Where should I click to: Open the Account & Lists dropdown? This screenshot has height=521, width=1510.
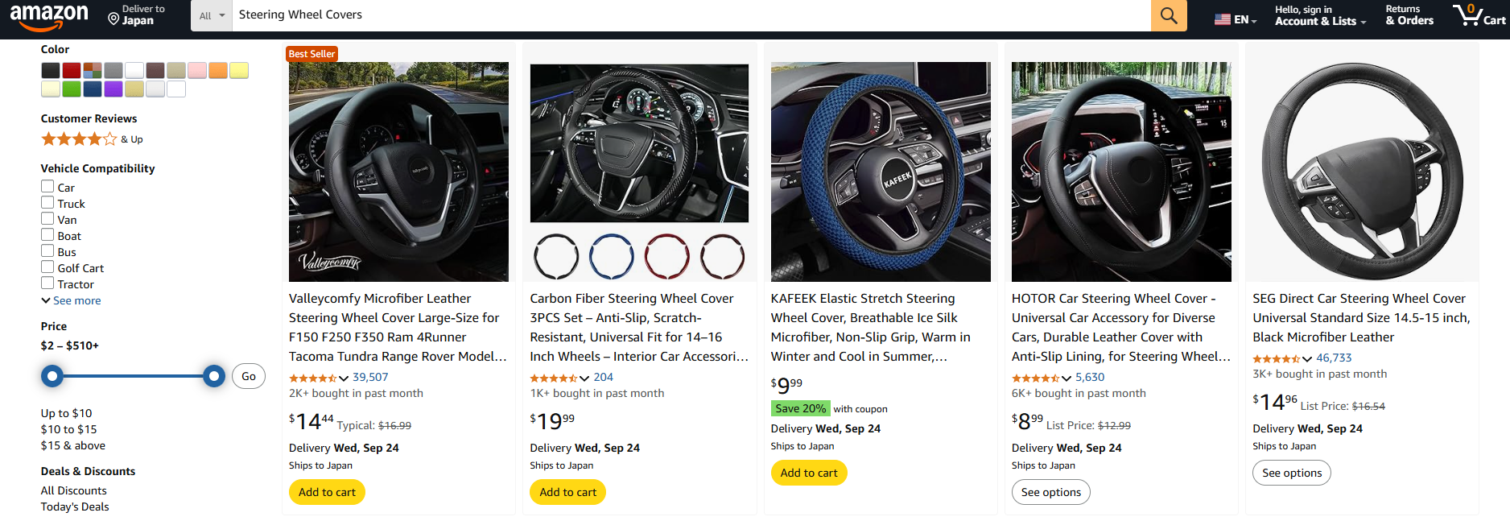(1318, 16)
